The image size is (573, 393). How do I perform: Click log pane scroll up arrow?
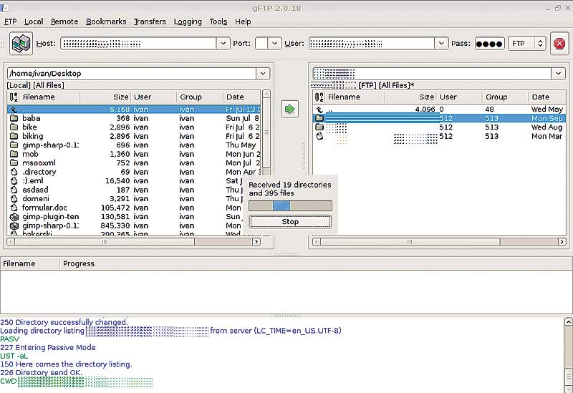568,322
